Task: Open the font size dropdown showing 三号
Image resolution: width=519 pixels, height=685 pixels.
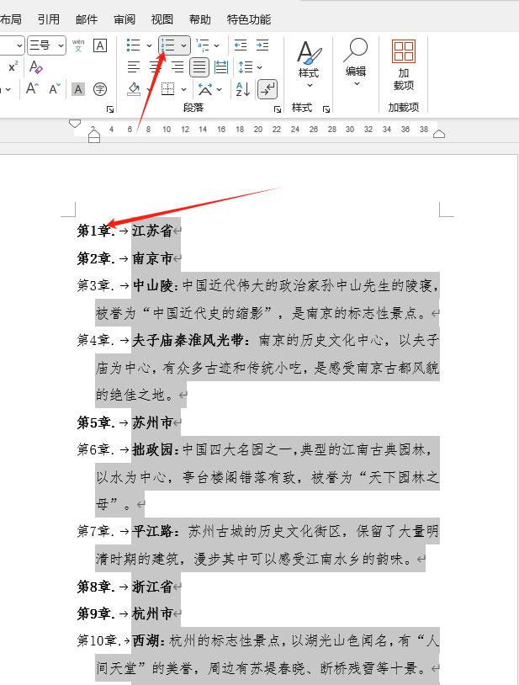Action: tap(46, 45)
